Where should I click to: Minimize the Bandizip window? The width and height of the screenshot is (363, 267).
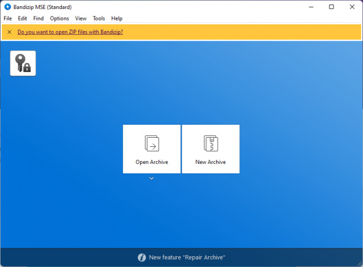(311, 7)
